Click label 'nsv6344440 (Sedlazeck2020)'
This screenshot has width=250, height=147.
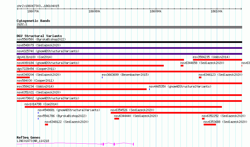tap(136, 116)
